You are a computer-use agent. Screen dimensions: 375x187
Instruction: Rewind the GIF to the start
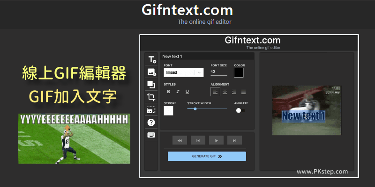180,140
